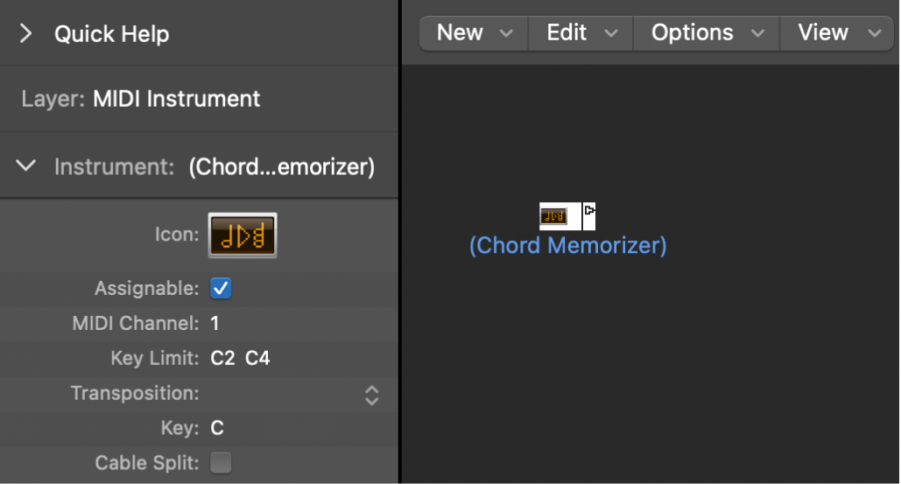
Task: Expand the Quick Help section
Action: (26, 34)
